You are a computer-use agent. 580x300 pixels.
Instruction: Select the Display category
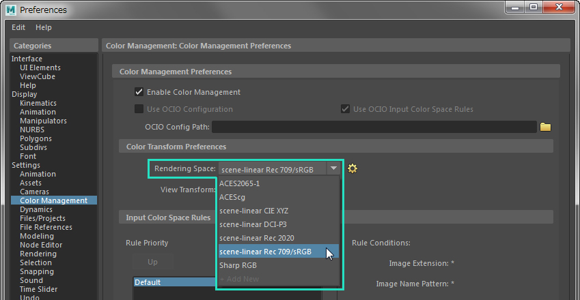(24, 94)
